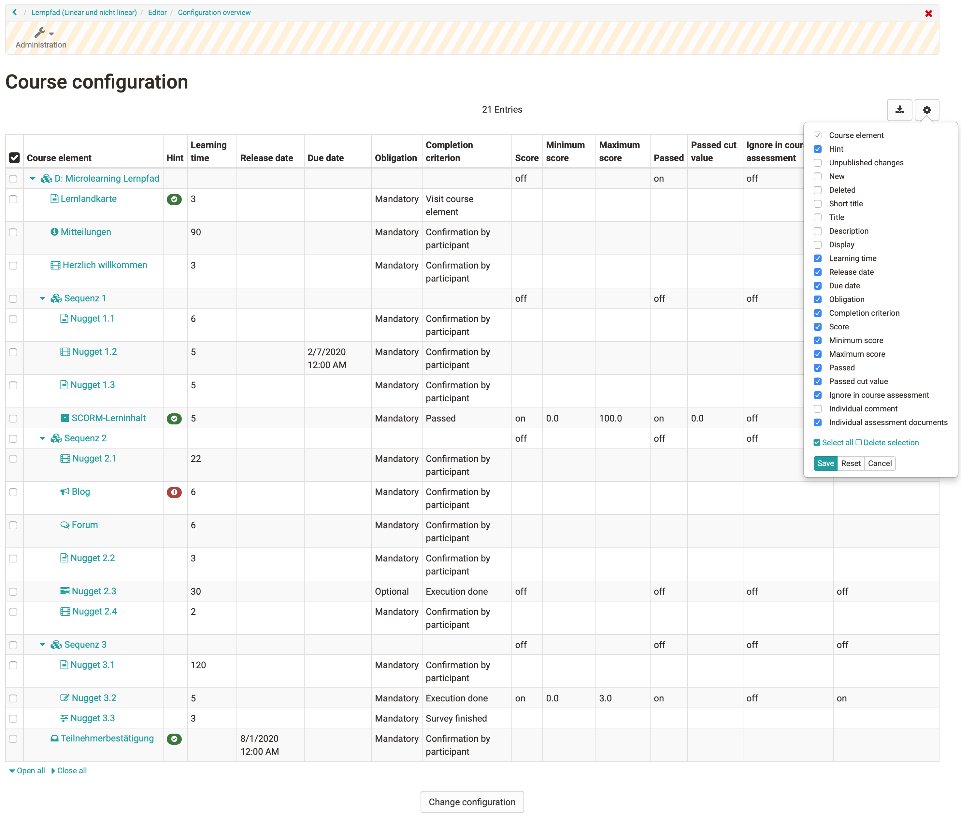Screen dimensions: 961x815
Task: Click the back arrow in breadcrumb
Action: point(15,12)
